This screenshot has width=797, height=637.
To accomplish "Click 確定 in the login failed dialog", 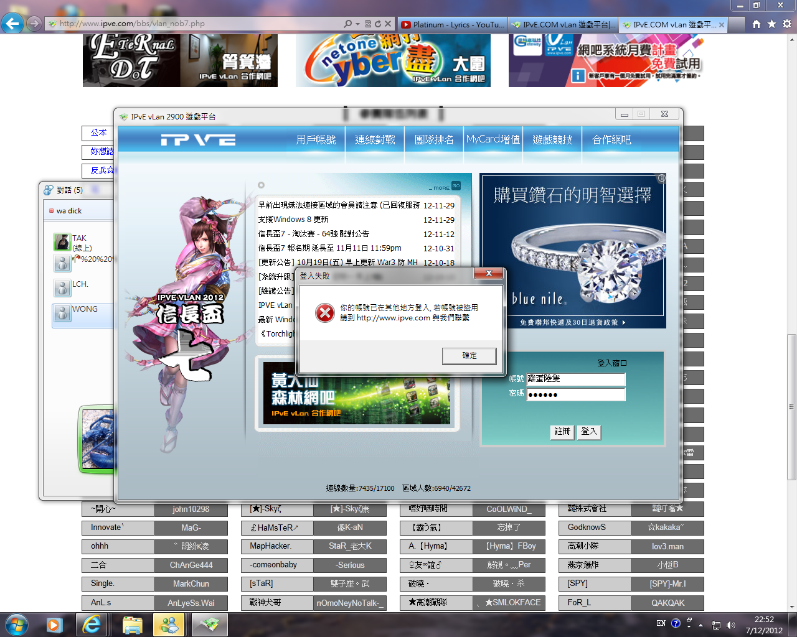I will click(x=469, y=356).
